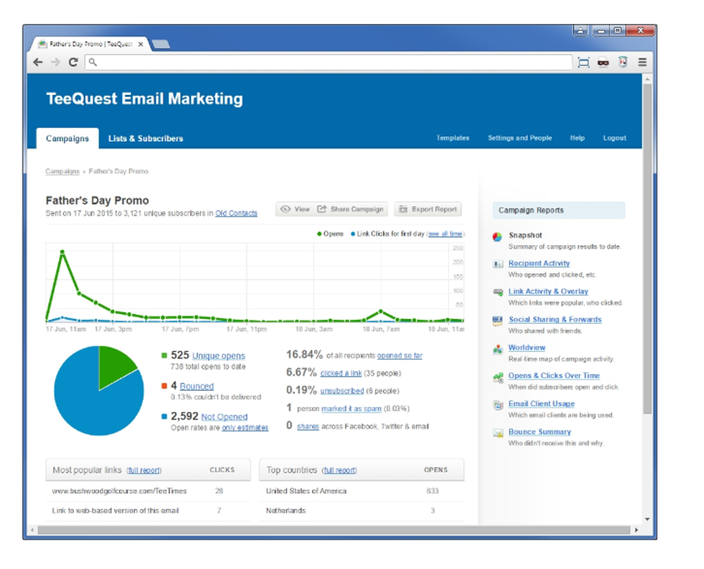704x569 pixels.
Task: Click the Social Sharing & Forwards icon
Action: (498, 320)
